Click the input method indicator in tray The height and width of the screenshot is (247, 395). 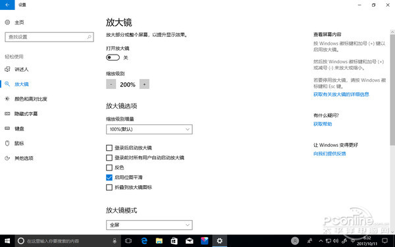[x=353, y=241]
